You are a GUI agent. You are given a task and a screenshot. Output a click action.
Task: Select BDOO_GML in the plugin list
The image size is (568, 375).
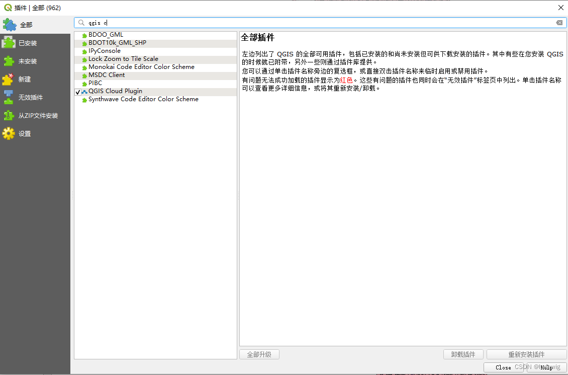[106, 35]
